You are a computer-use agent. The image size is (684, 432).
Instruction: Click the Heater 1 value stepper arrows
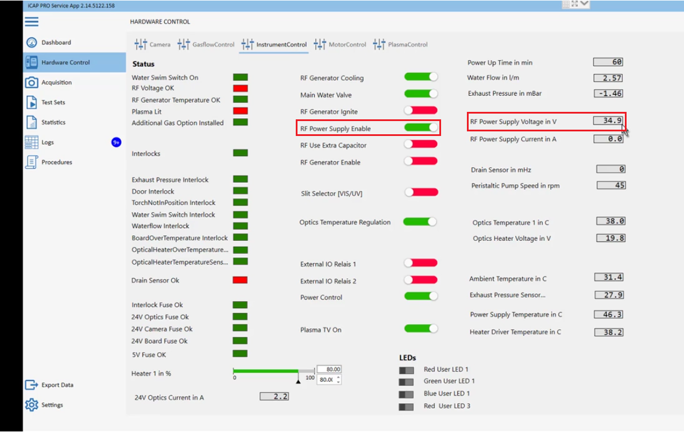pyautogui.click(x=338, y=380)
